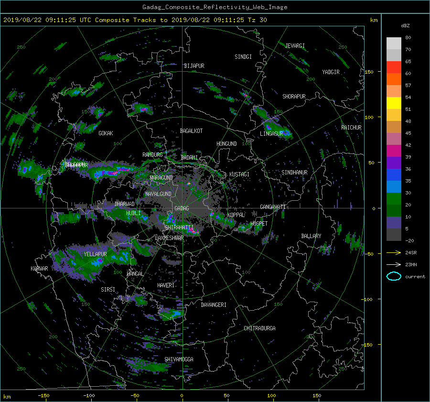Click the SHORAPUR city label
Image resolution: width=430 pixels, height=402 pixels.
click(x=294, y=97)
